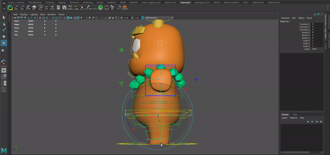Open the Lighting panel menu
The width and height of the screenshot is (330, 155).
coord(34,14)
